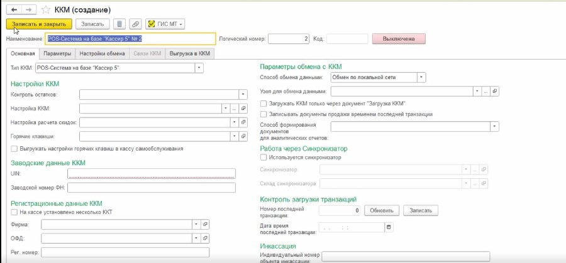Viewport: 566px width, 263px height.
Task: Expand the Фирма dropdown
Action: [196, 225]
